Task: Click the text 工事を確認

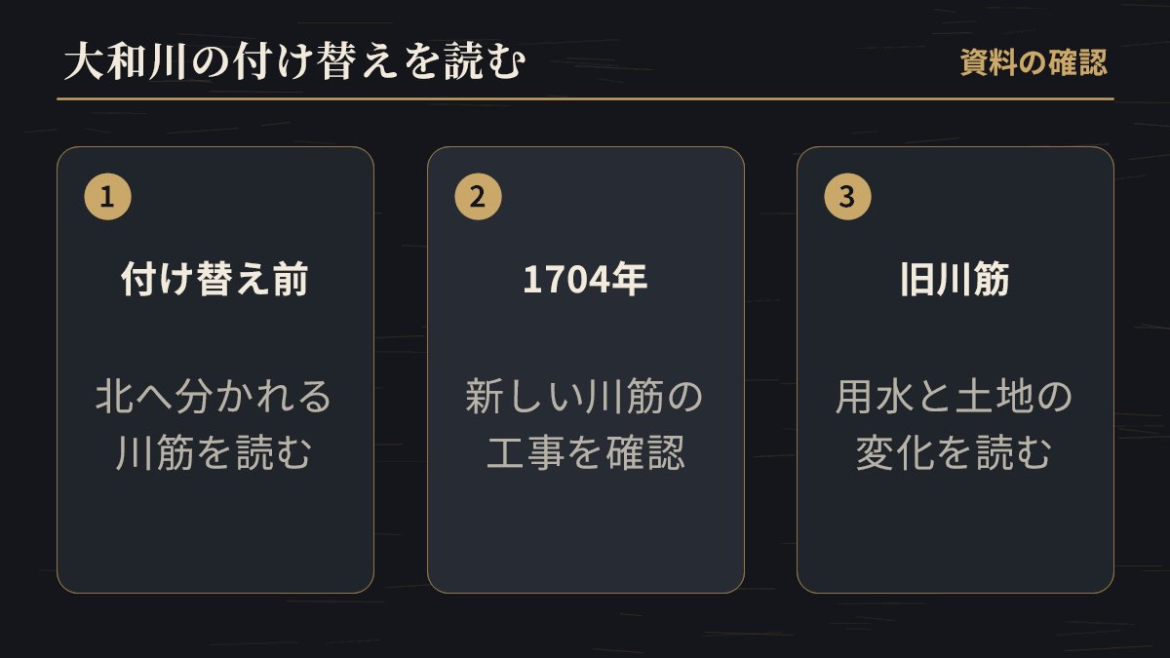Action: 585,454
